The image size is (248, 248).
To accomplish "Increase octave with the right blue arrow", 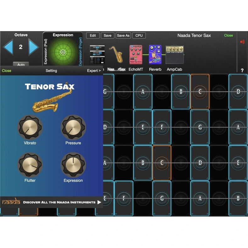I will coord(34,47).
